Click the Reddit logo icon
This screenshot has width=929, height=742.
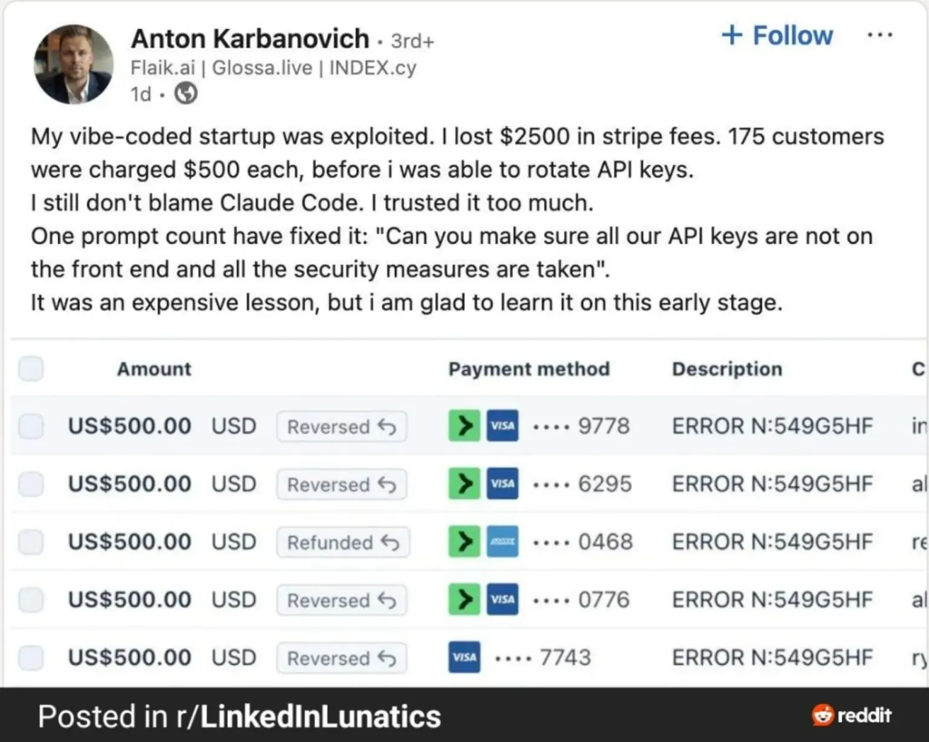pyautogui.click(x=824, y=715)
